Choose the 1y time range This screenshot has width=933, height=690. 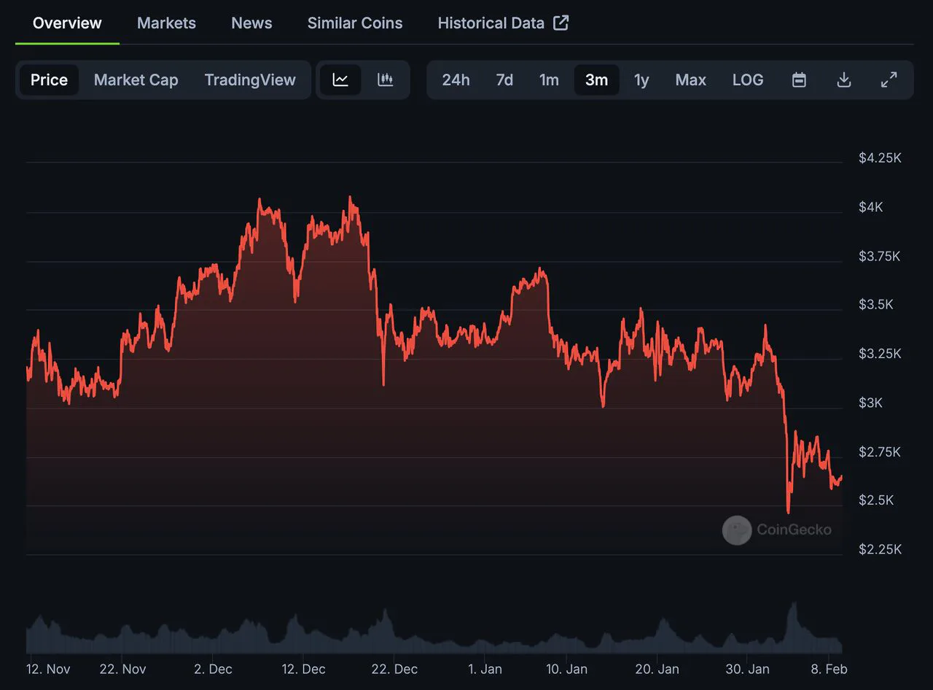[641, 80]
